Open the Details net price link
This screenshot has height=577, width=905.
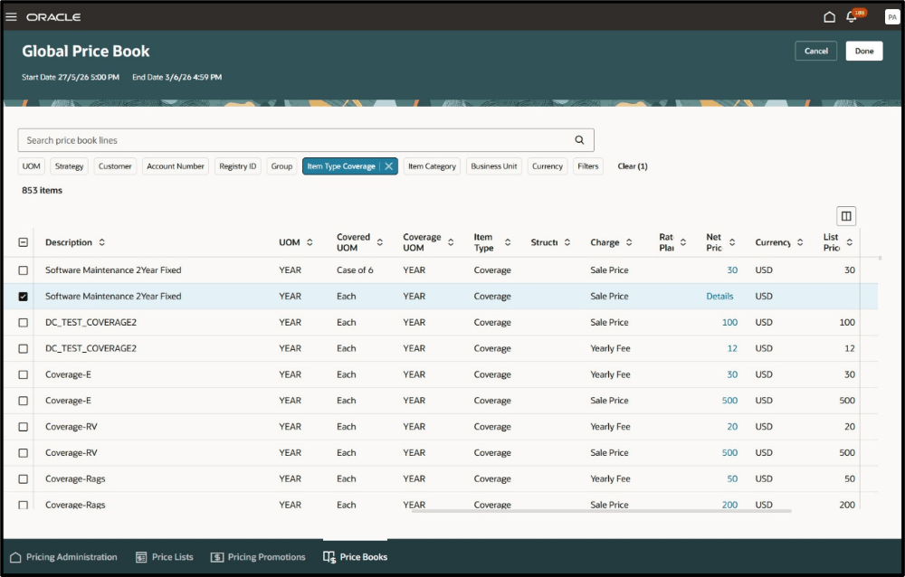point(719,296)
